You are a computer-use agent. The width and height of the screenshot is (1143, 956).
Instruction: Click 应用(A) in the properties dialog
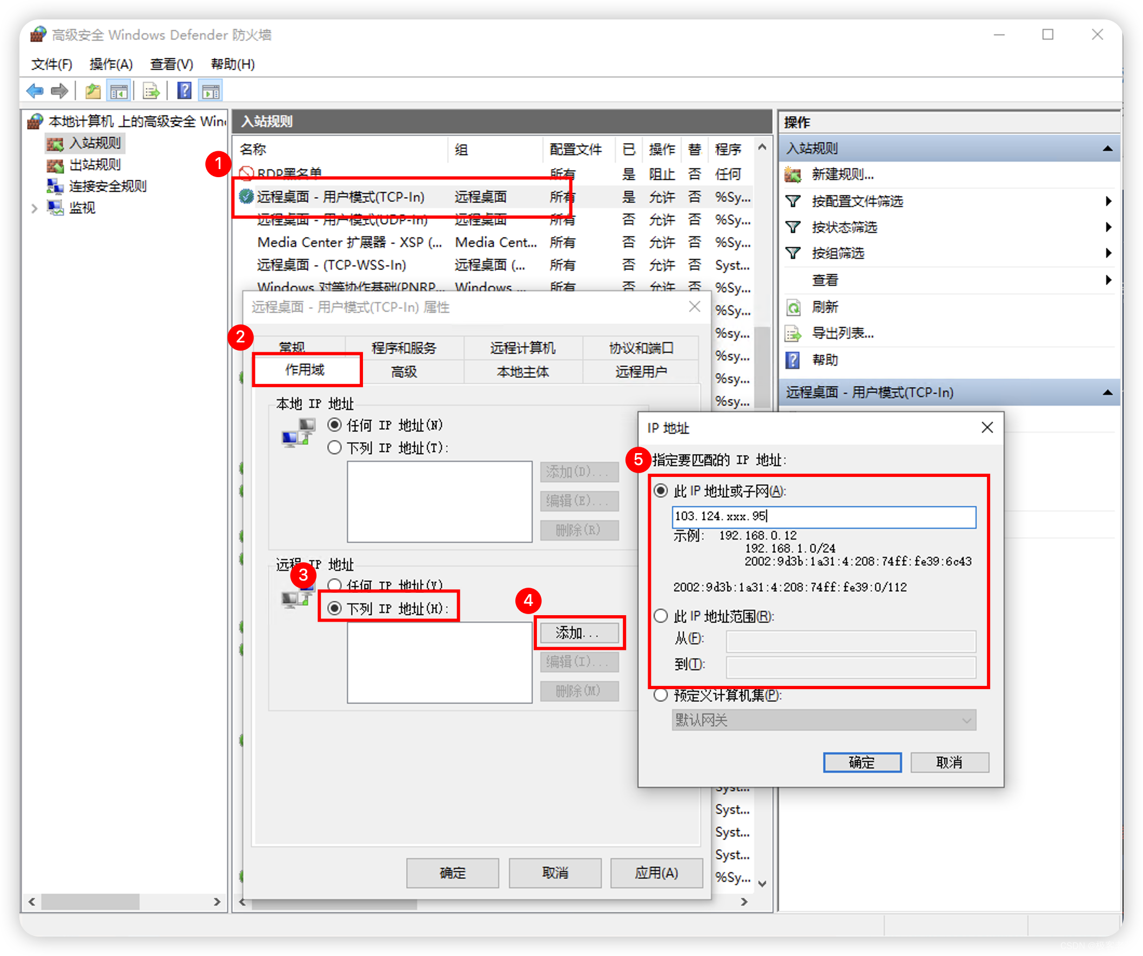click(657, 873)
